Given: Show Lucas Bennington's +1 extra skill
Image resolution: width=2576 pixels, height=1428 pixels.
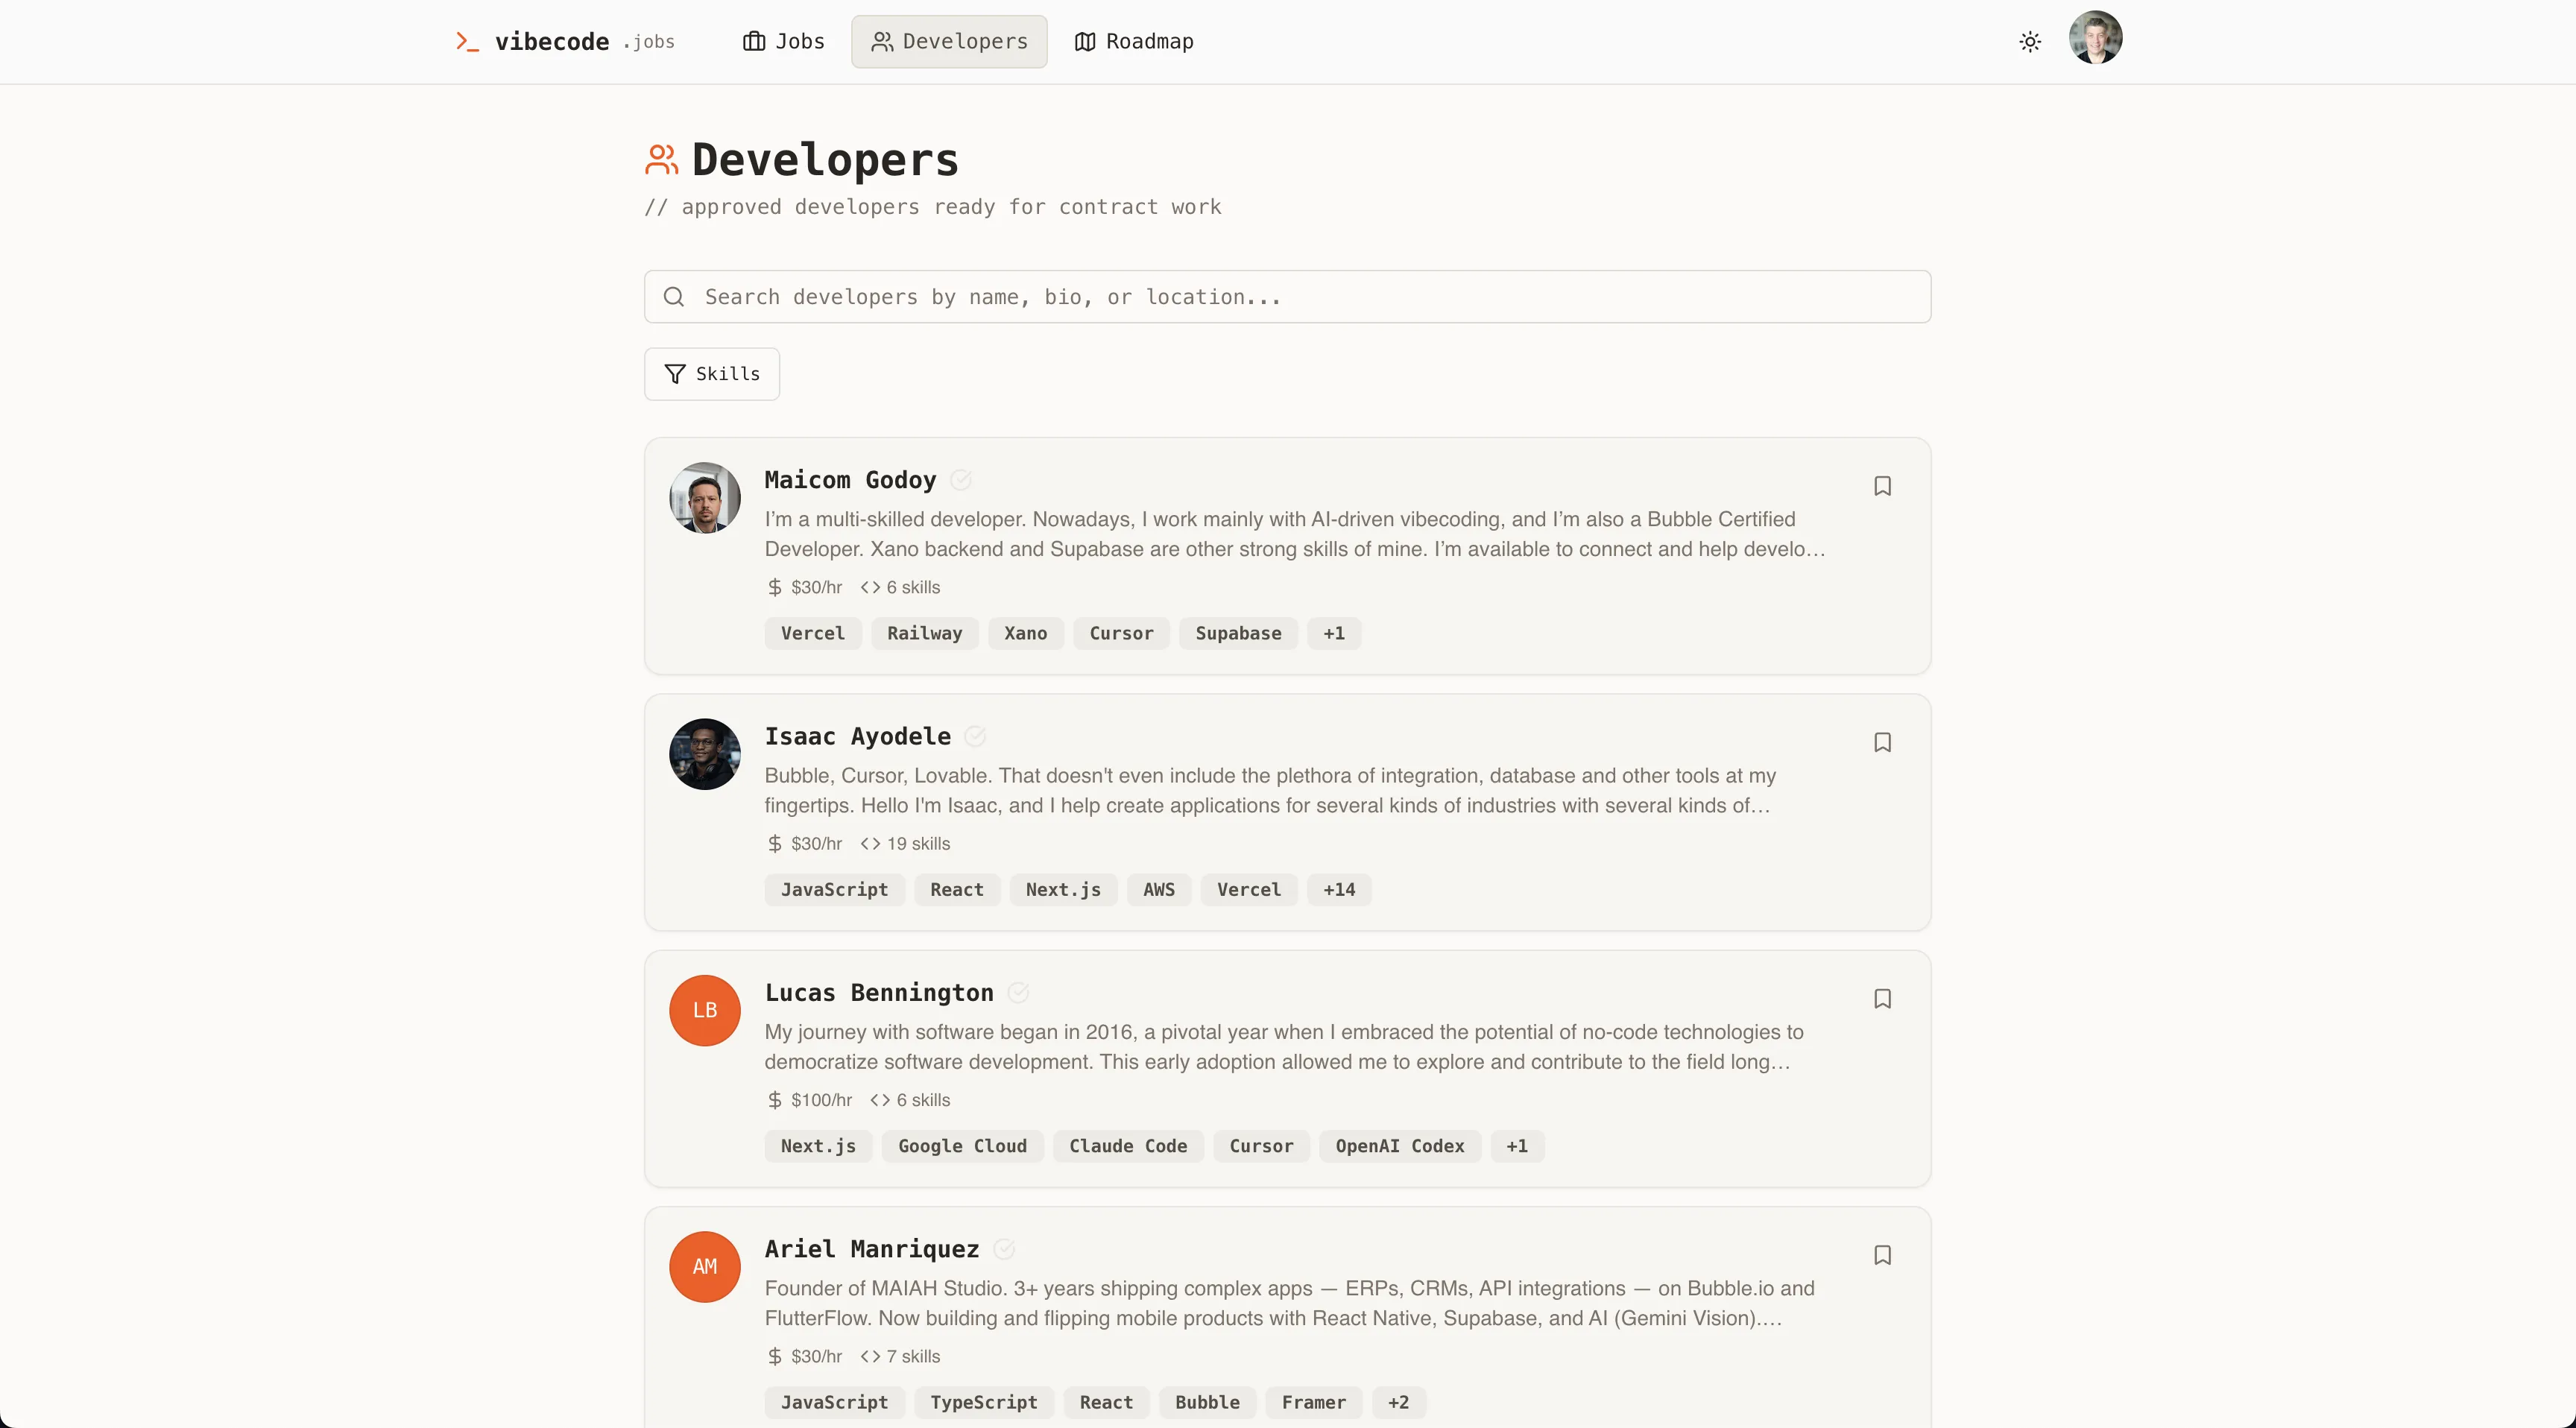Looking at the screenshot, I should point(1517,1146).
